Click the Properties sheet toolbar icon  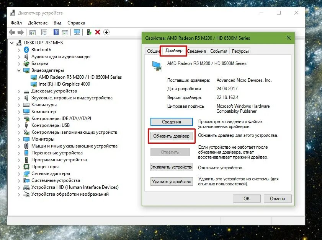point(44,32)
